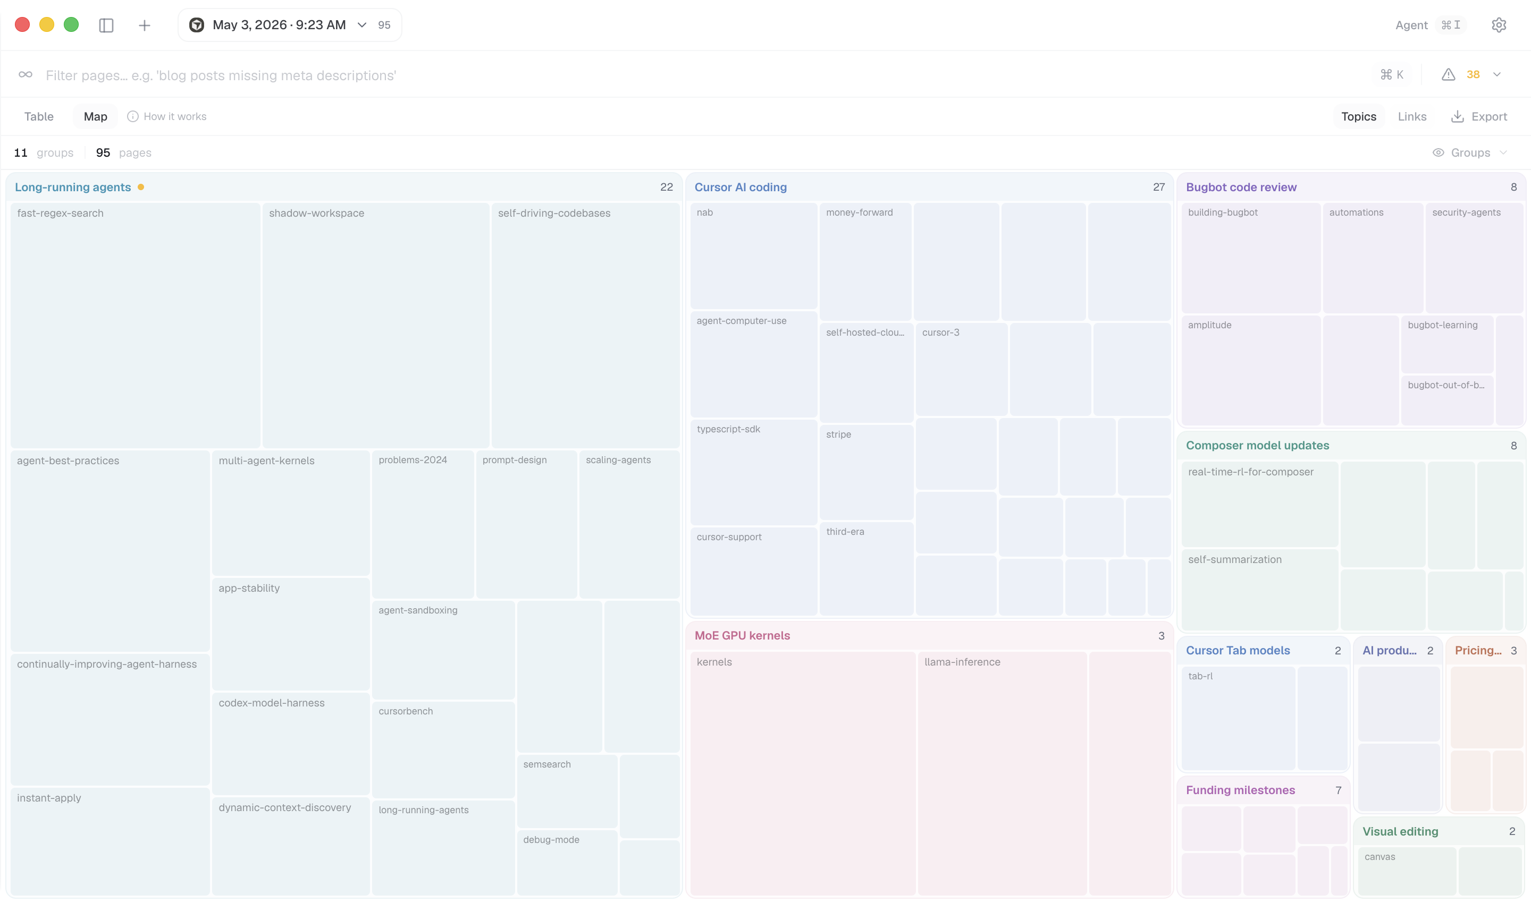The height and width of the screenshot is (903, 1531).
Task: Open the Cursor AI coding group header
Action: tap(929, 188)
